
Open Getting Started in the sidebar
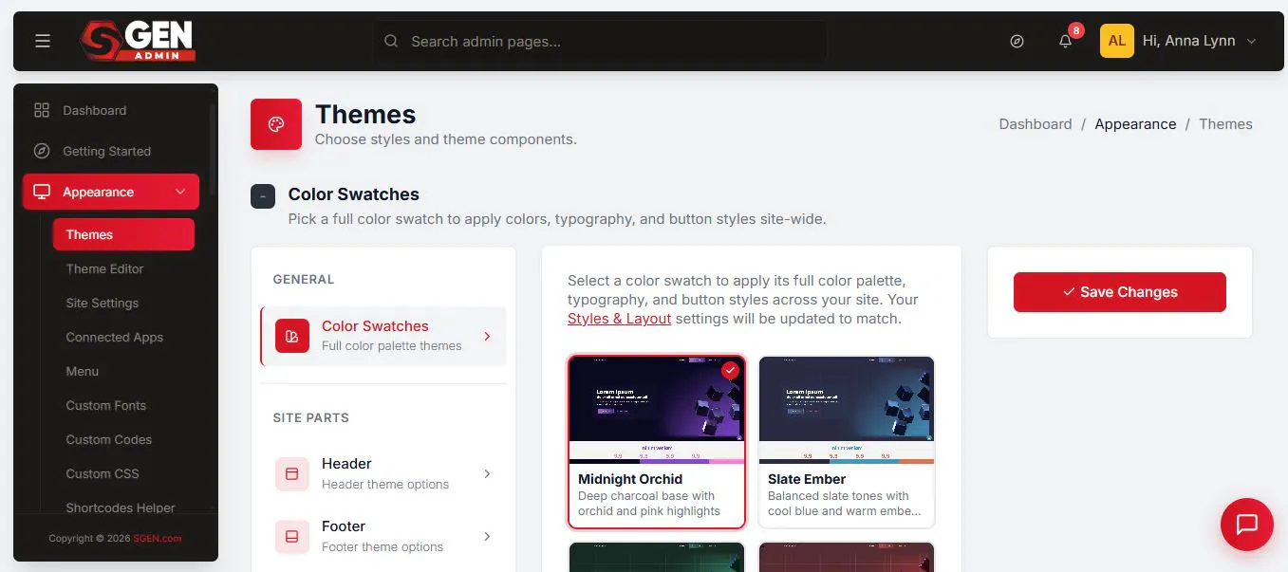[111, 151]
